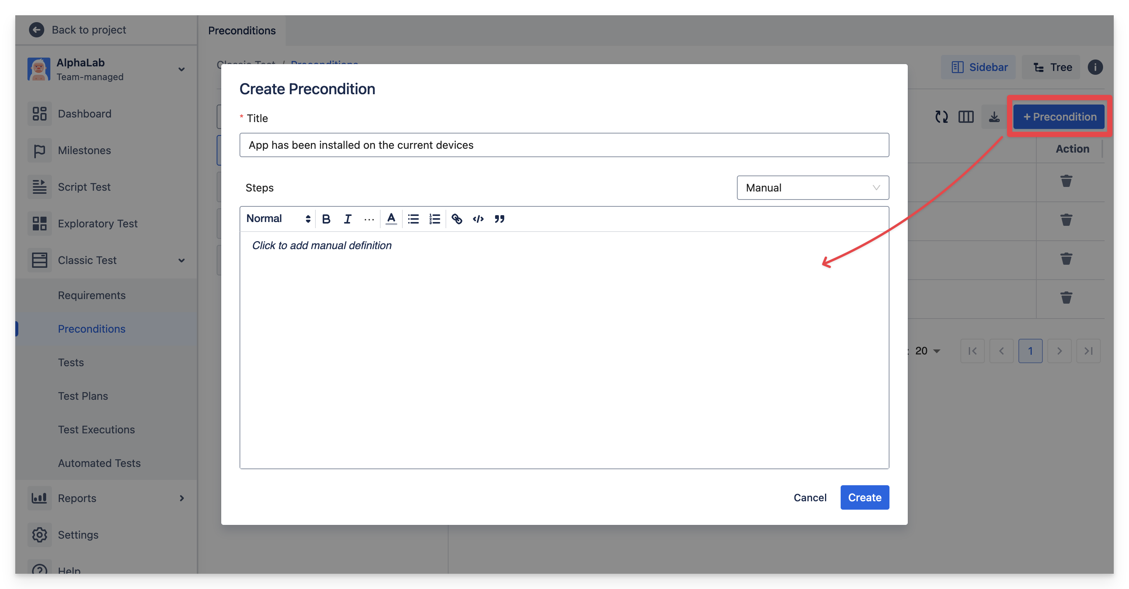This screenshot has width=1129, height=589.
Task: Insert a block quote
Action: tap(500, 219)
